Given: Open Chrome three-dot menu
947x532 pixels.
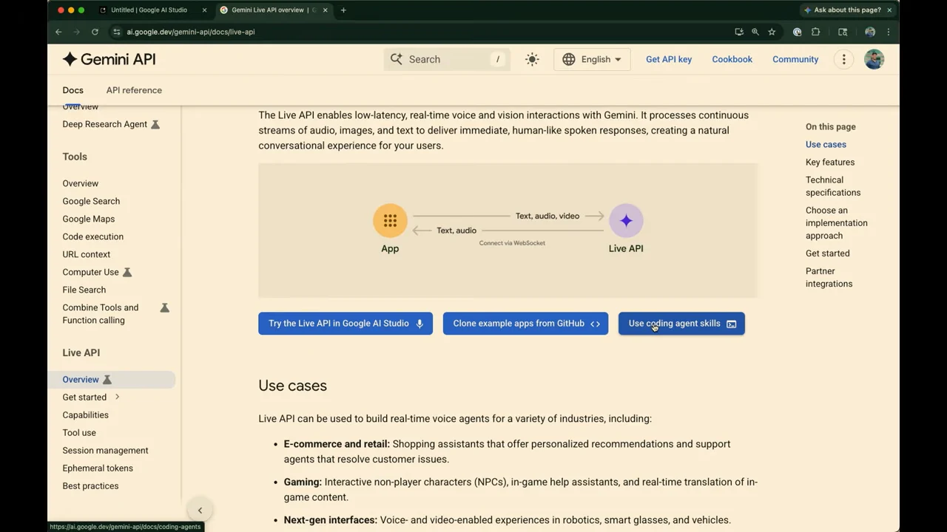Looking at the screenshot, I should point(888,32).
